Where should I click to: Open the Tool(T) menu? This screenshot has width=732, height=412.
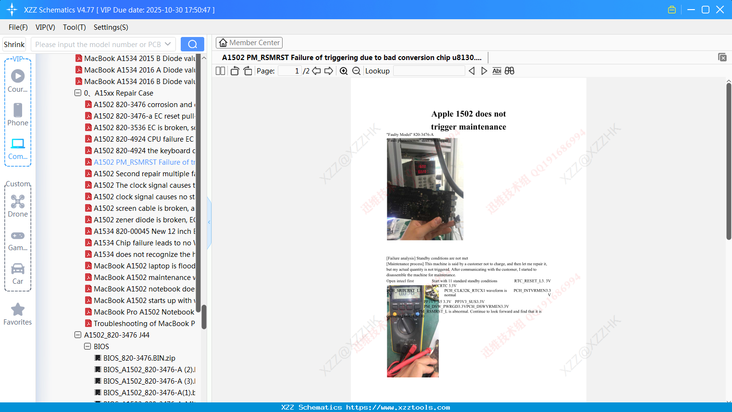74,27
